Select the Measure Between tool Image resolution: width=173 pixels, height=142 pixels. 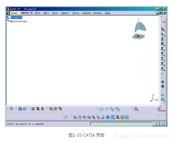[33, 109]
